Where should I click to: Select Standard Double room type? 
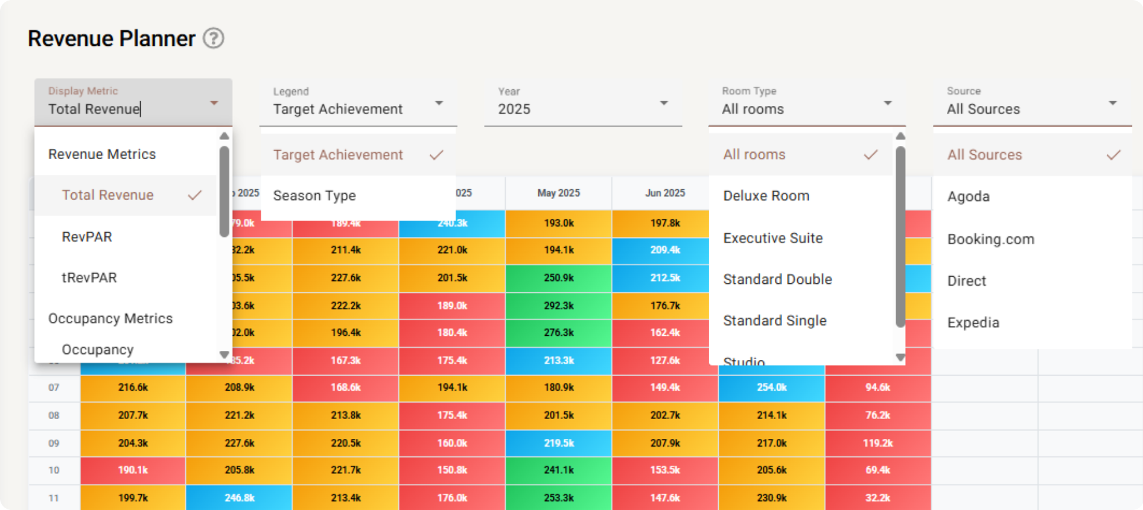777,279
